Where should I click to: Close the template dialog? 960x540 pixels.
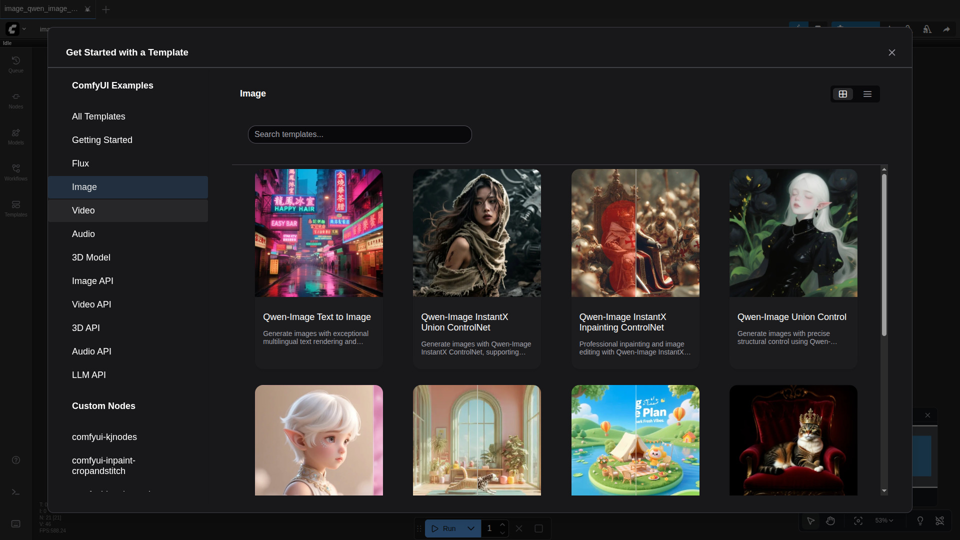891,52
